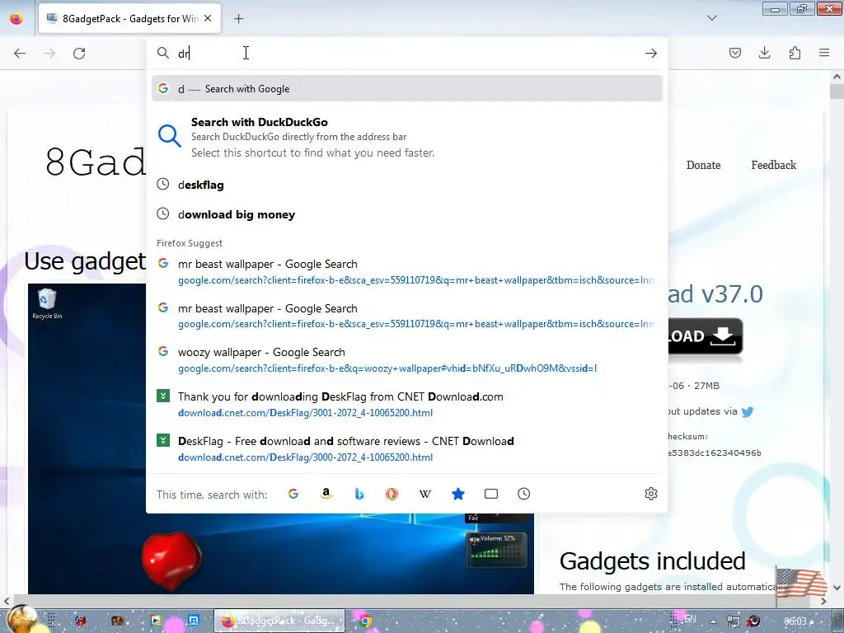Click the go arrow in the address bar
Screen dimensions: 844x633
pos(651,54)
